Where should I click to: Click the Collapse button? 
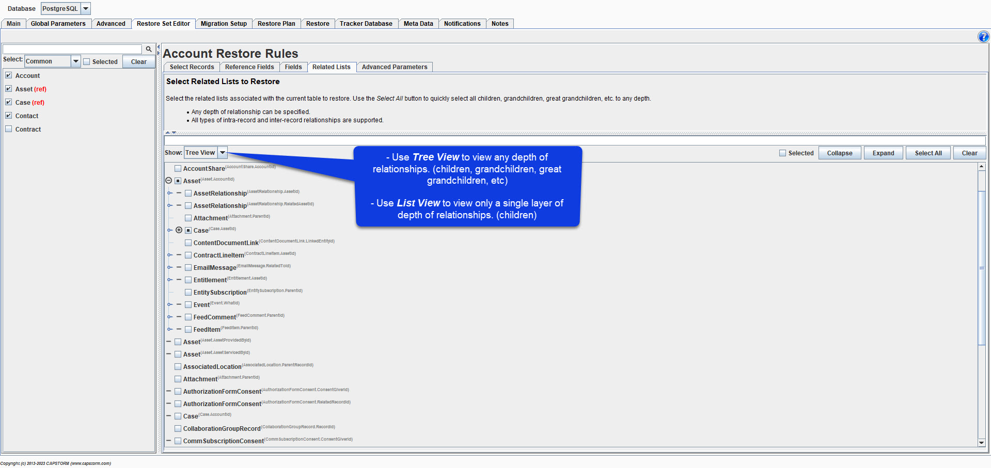pos(840,153)
